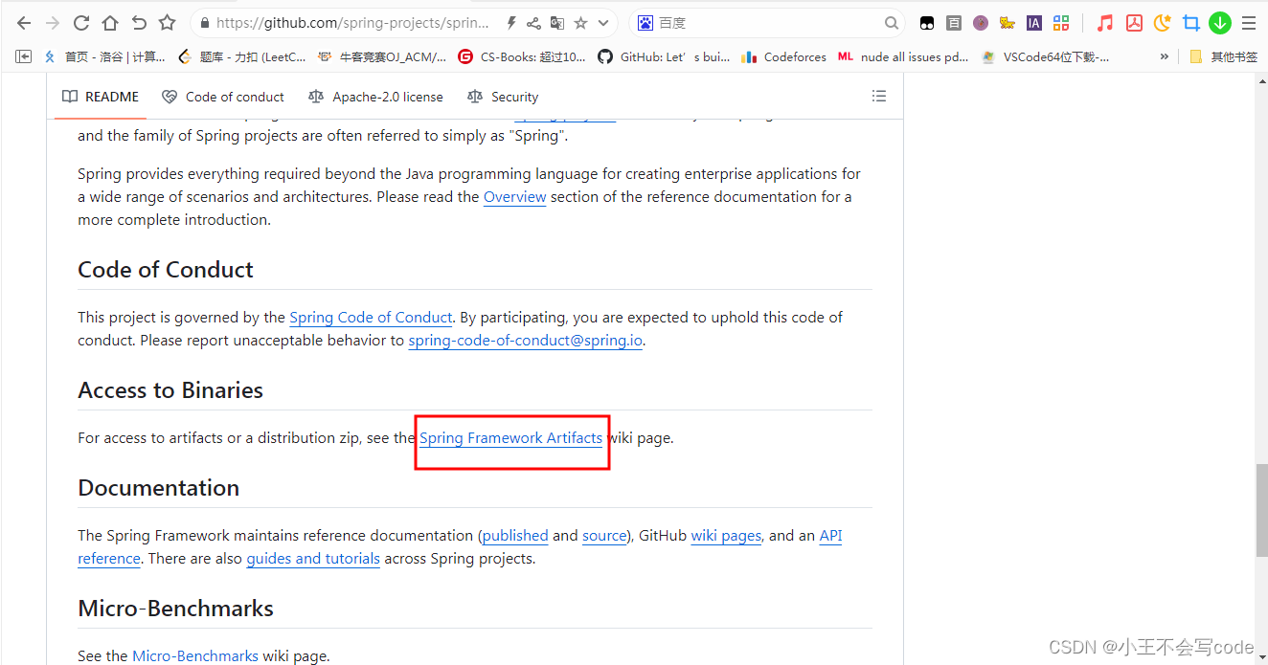Open the IA extension icon
Image resolution: width=1268 pixels, height=665 pixels.
pyautogui.click(x=1033, y=23)
